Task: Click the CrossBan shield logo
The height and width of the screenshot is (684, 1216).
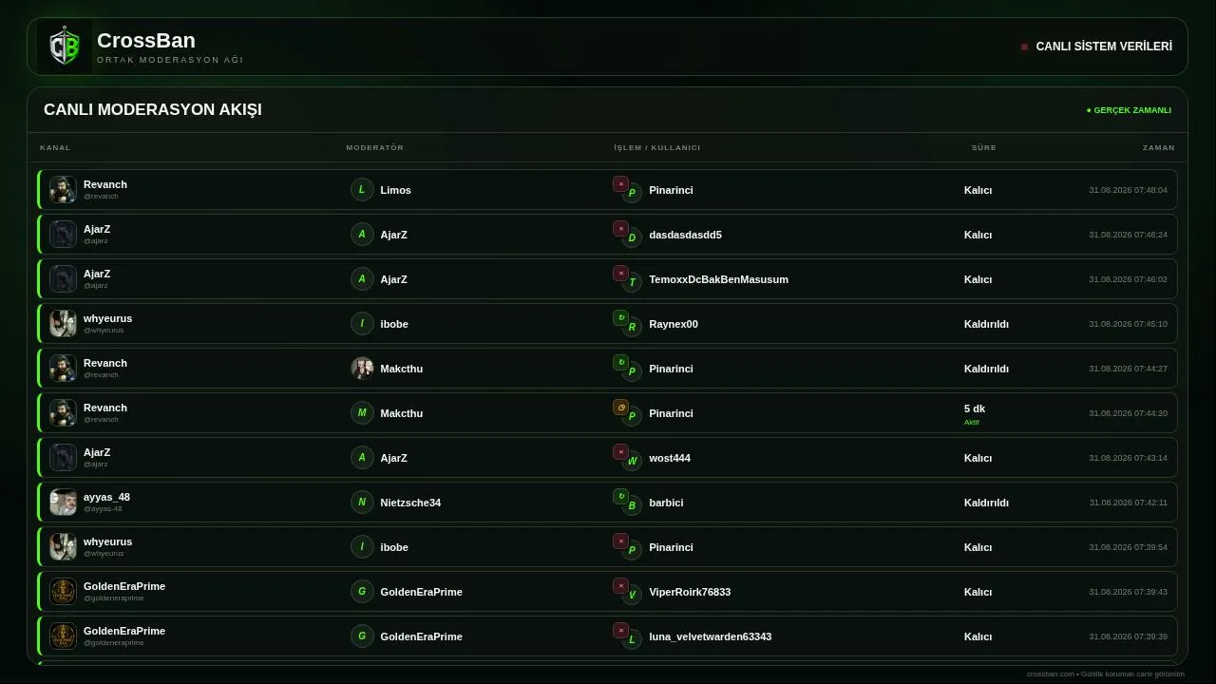Action: click(65, 47)
